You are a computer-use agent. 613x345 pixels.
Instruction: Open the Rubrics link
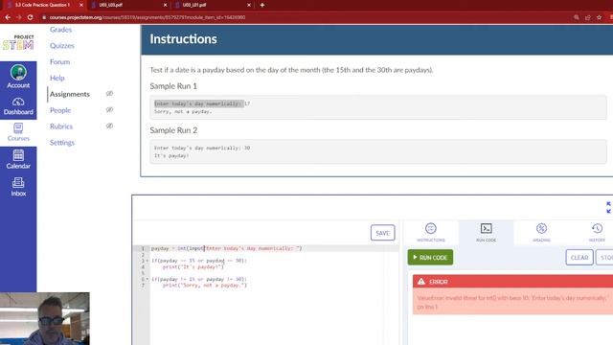pos(61,126)
